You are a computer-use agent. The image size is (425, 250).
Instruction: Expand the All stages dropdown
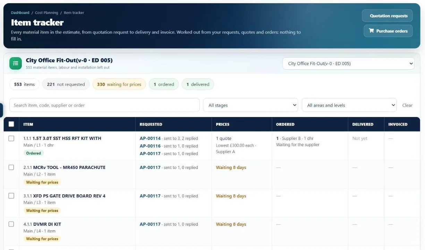[x=250, y=105]
